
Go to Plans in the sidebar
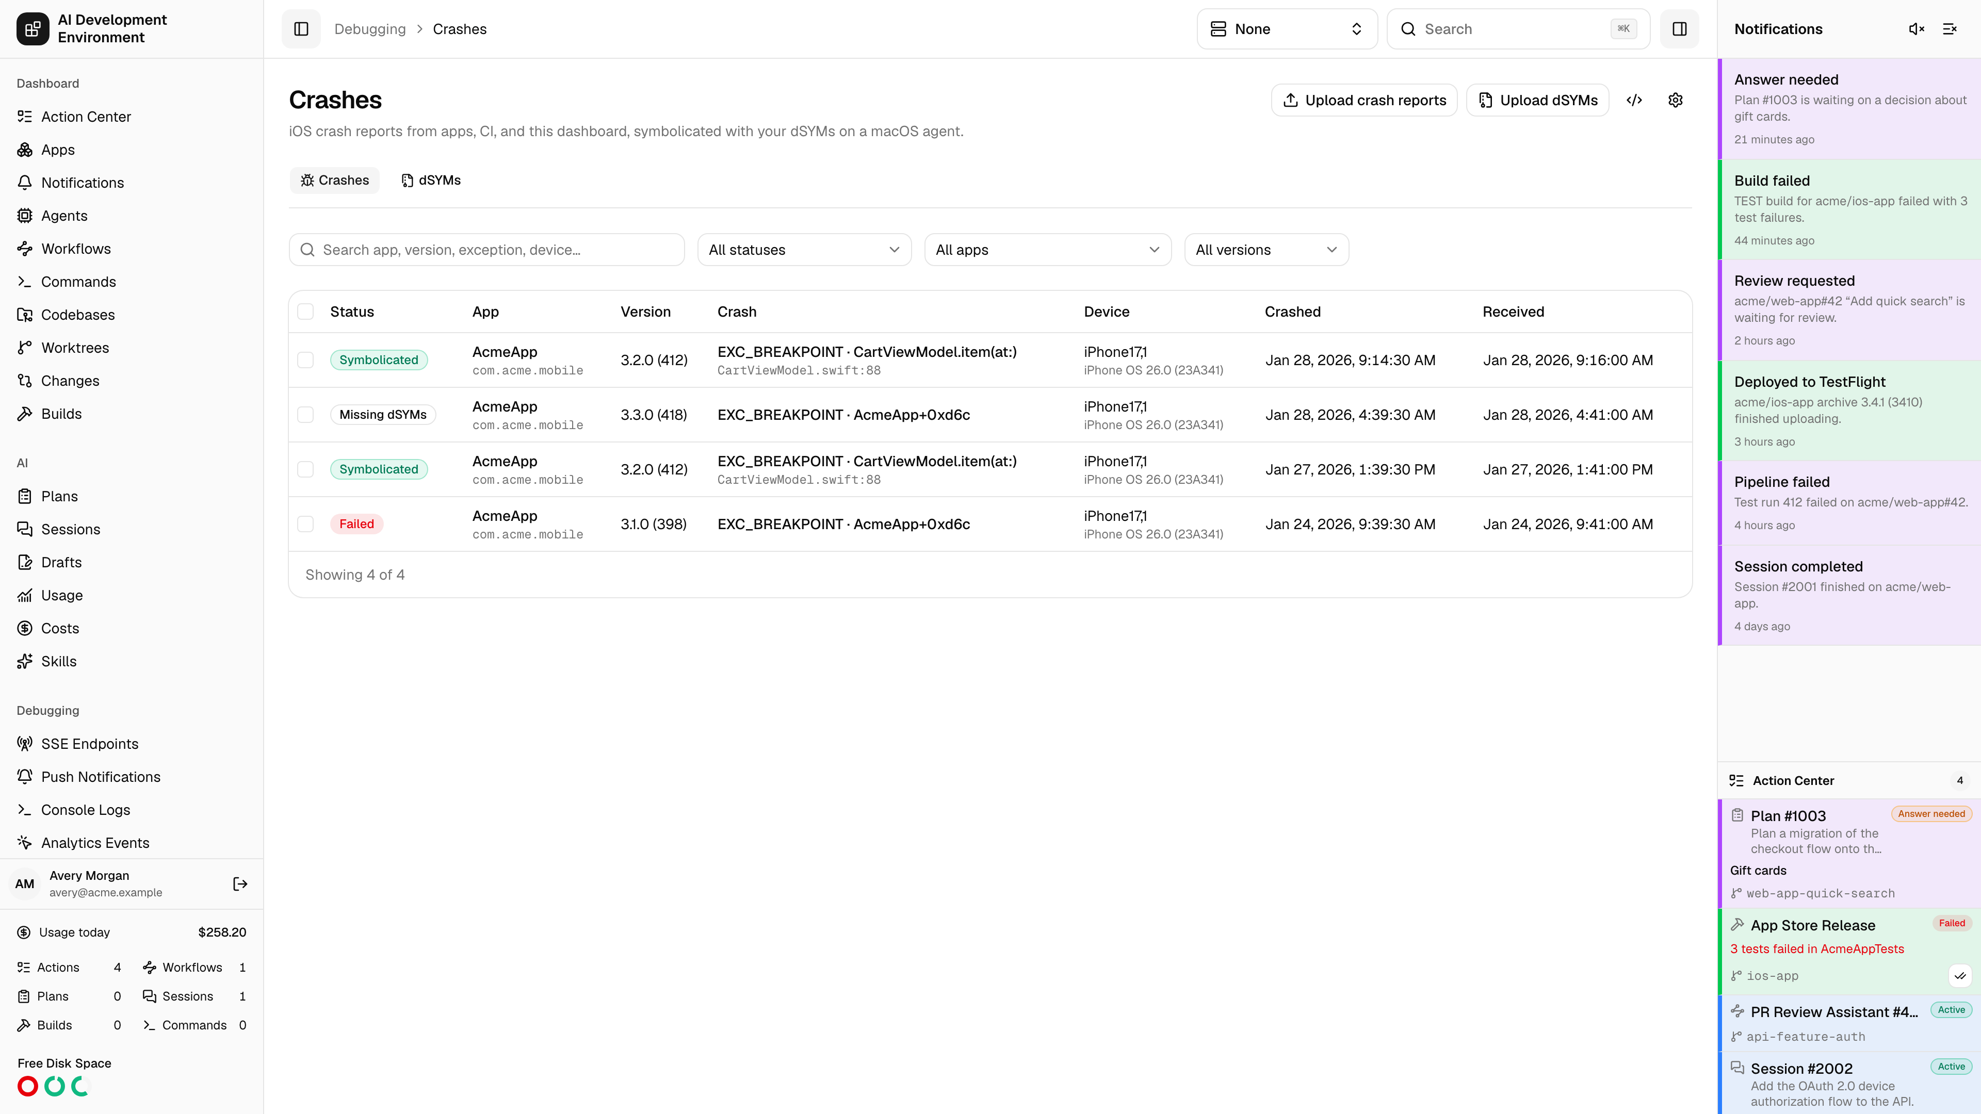(132, 496)
